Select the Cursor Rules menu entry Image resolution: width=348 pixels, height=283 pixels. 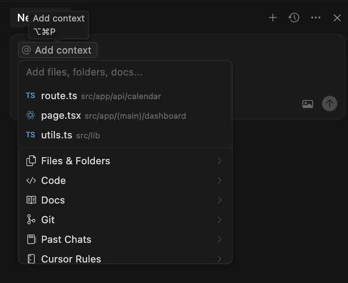point(71,258)
